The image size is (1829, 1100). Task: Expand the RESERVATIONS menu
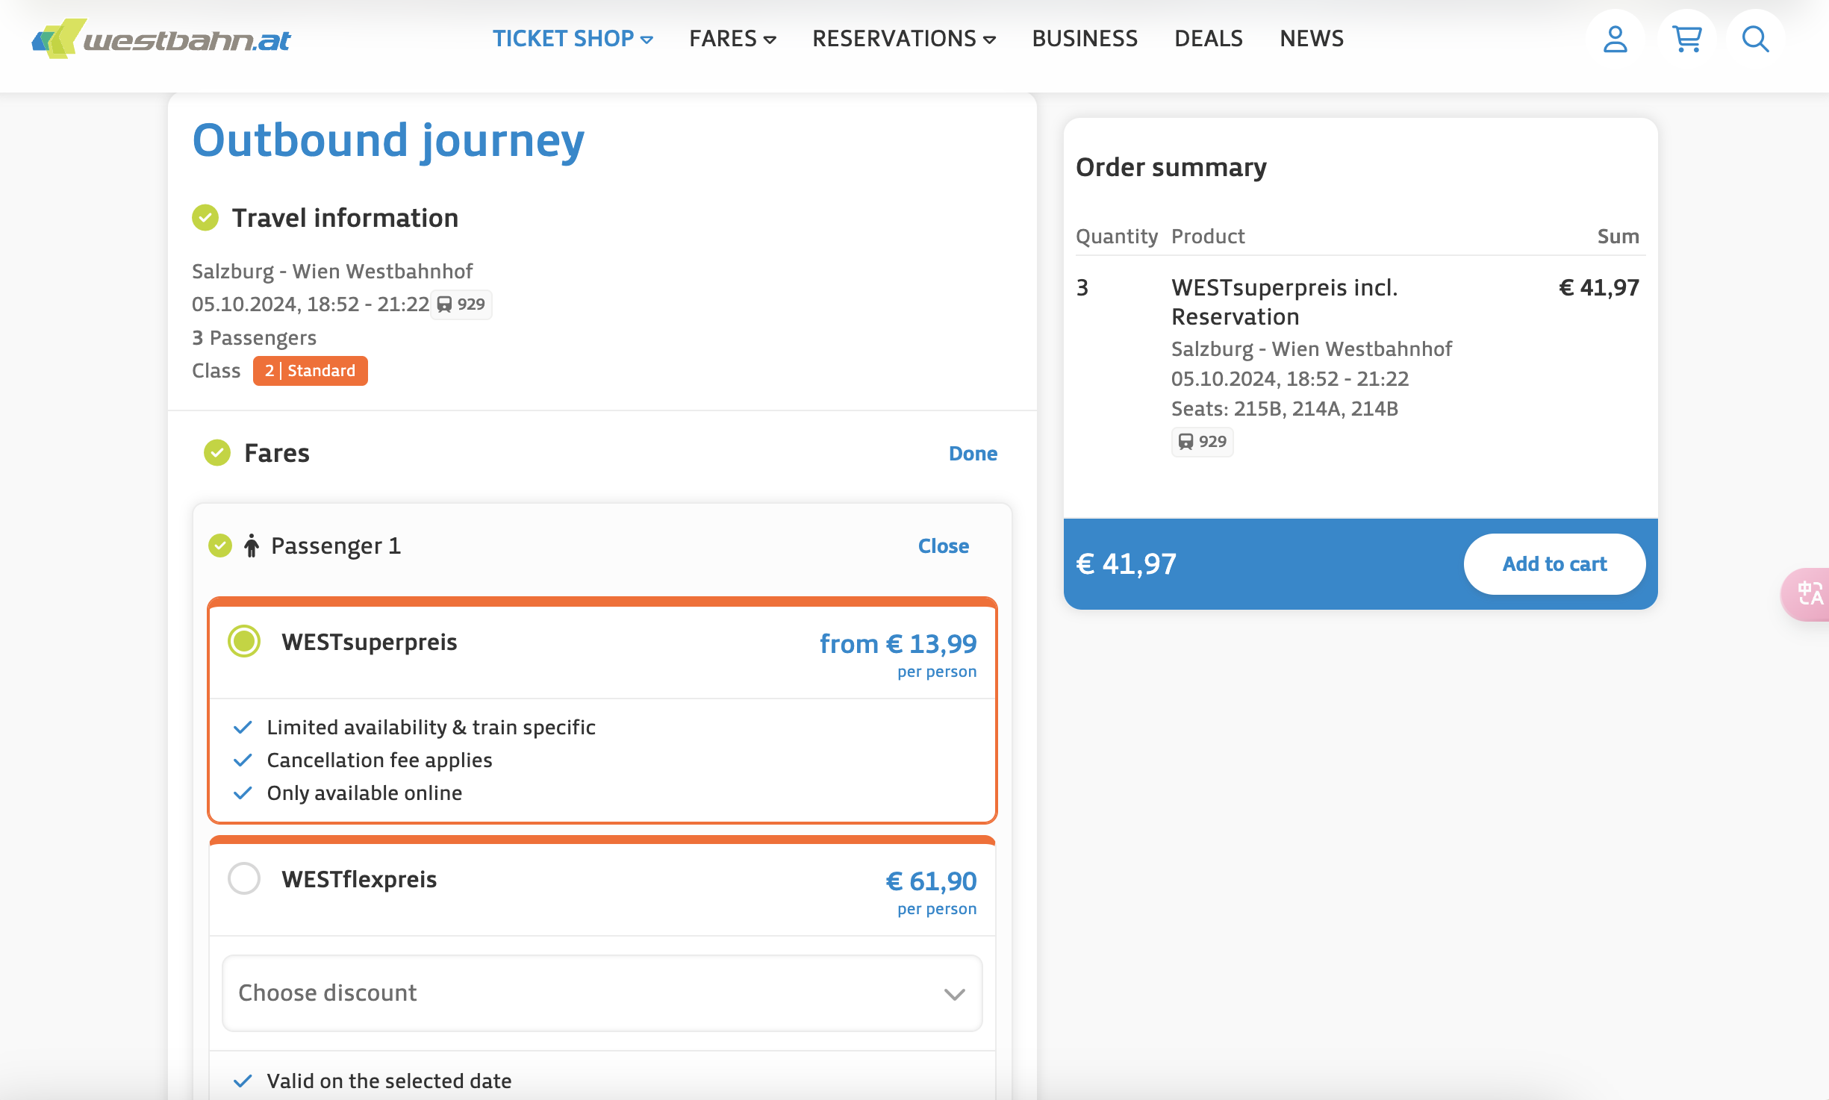[904, 39]
